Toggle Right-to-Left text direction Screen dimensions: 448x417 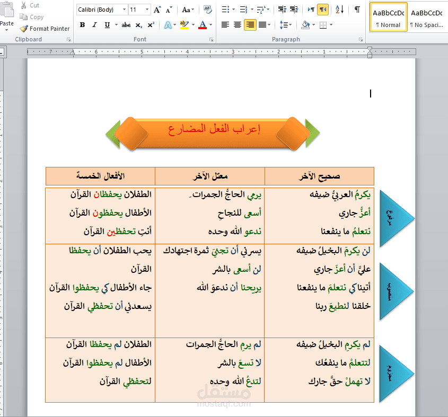pos(323,10)
